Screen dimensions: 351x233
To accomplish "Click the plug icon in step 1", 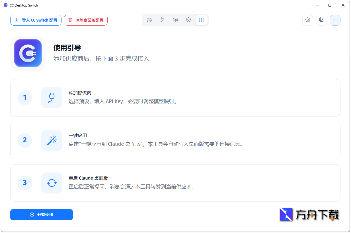I will point(52,97).
